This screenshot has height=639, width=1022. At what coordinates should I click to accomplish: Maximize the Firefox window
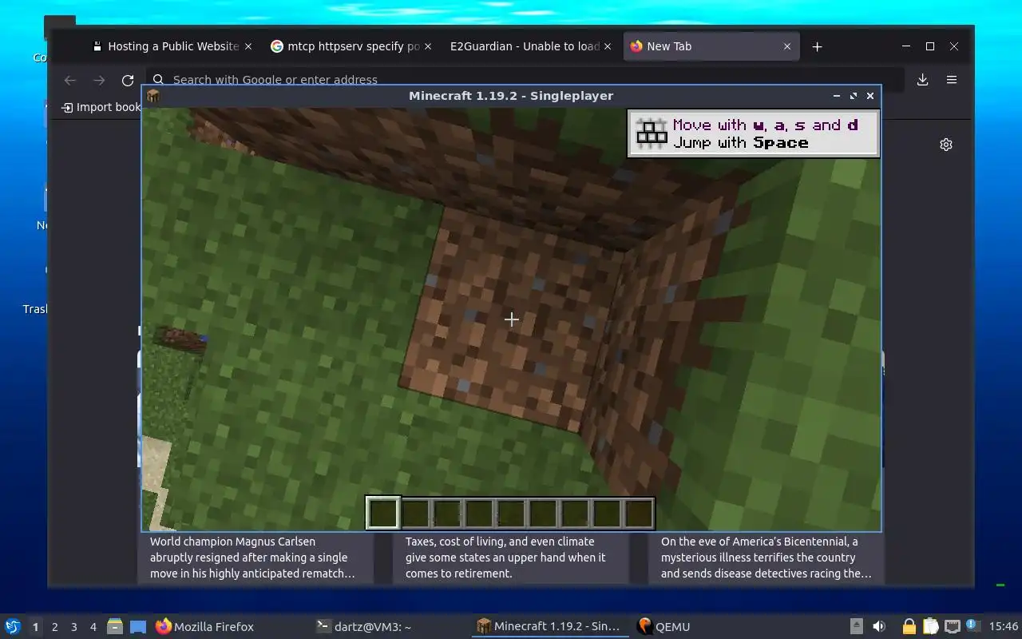click(x=930, y=46)
